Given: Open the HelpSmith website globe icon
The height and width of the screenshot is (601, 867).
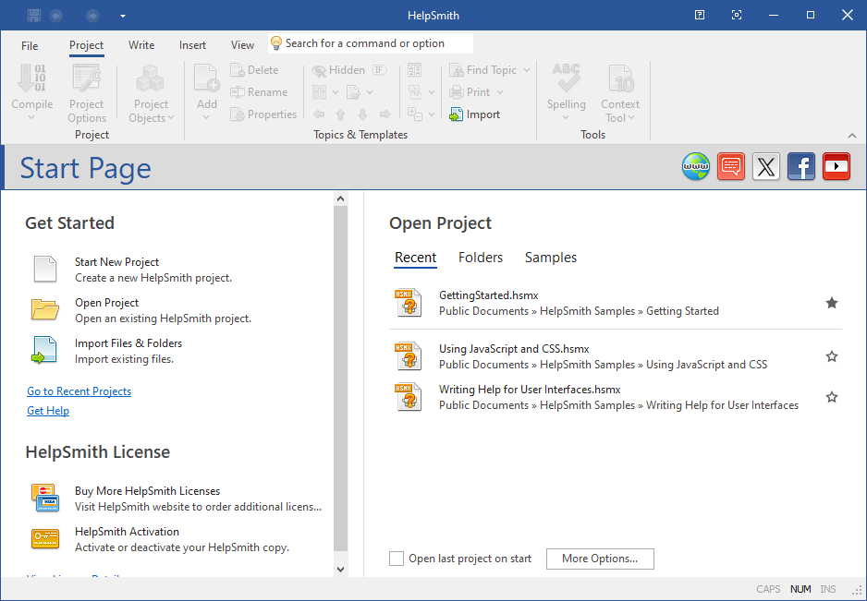Looking at the screenshot, I should (x=696, y=166).
